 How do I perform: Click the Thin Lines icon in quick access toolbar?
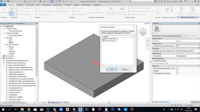52,1
